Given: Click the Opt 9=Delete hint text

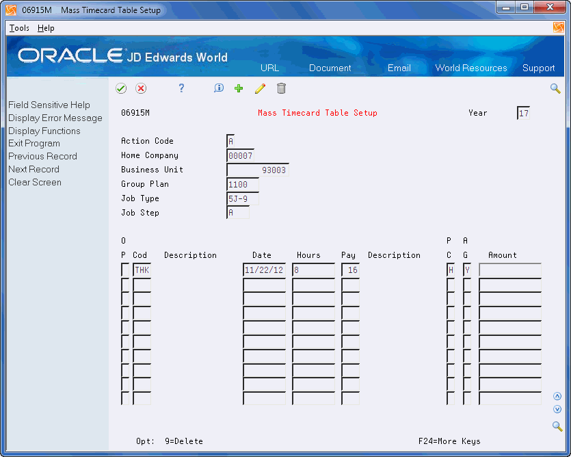Looking at the screenshot, I should coord(170,441).
